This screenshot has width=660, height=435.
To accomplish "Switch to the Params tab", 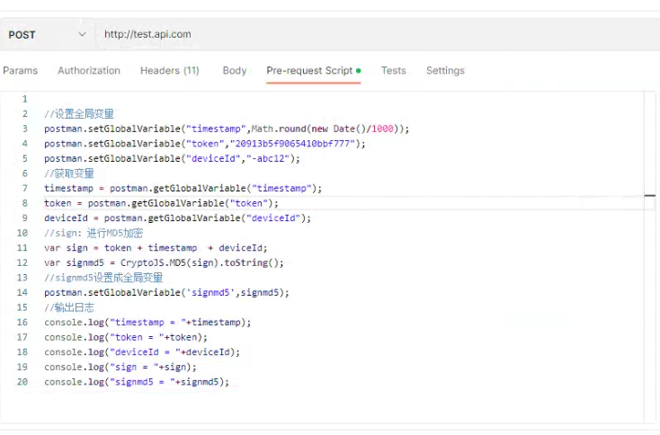I will pos(20,70).
